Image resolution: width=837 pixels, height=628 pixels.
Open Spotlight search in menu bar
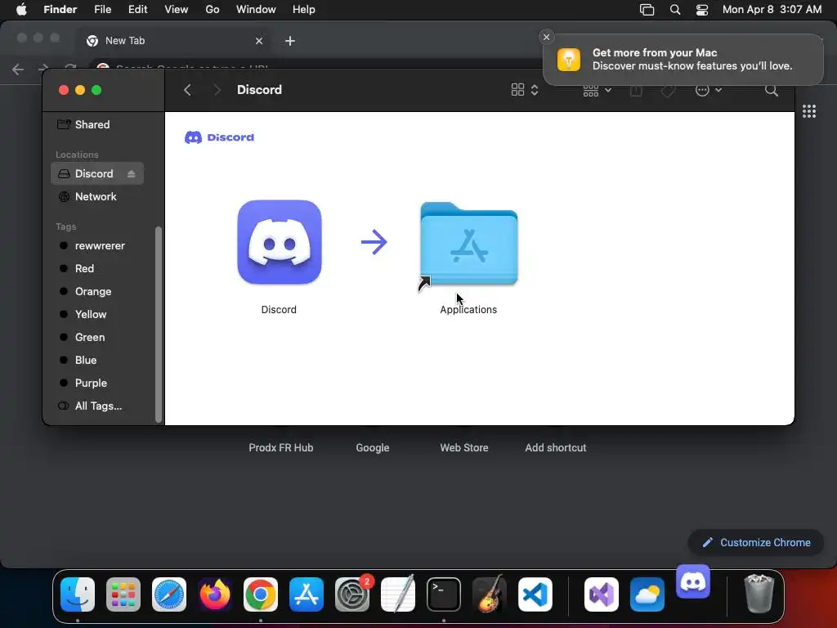(x=675, y=10)
